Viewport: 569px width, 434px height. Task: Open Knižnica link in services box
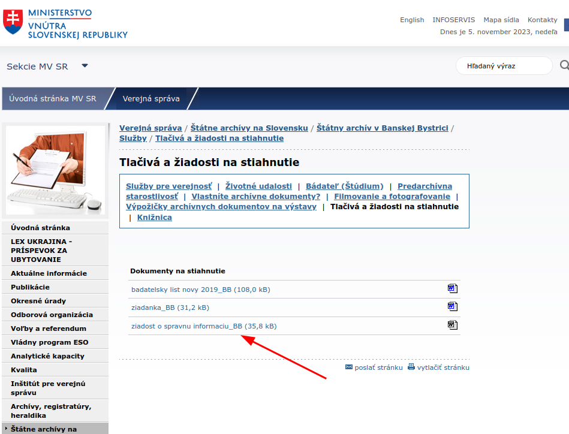point(154,218)
